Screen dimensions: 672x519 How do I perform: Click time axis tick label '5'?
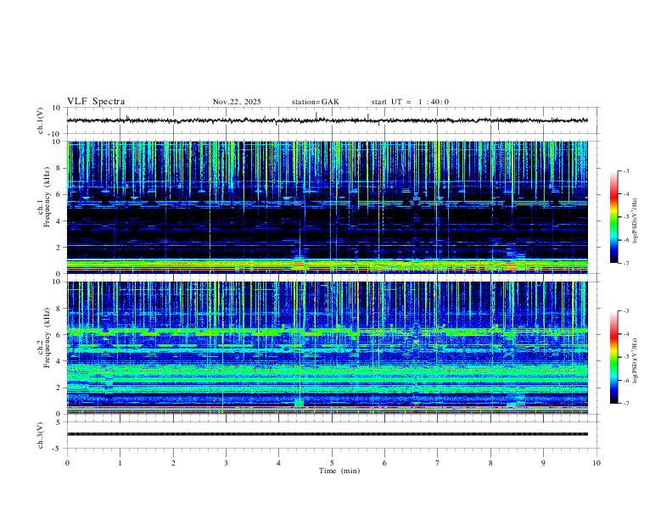coord(332,463)
